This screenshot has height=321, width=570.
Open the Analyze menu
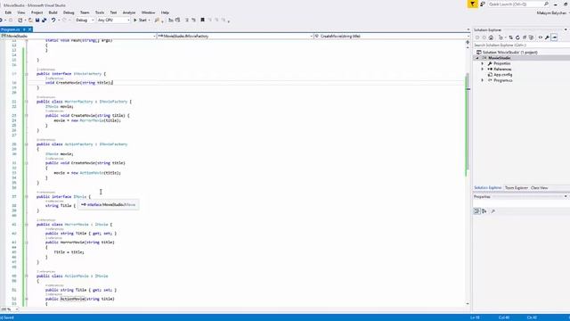(x=128, y=12)
